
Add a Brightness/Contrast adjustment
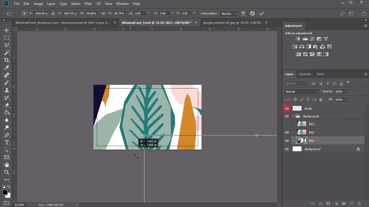coord(298,39)
